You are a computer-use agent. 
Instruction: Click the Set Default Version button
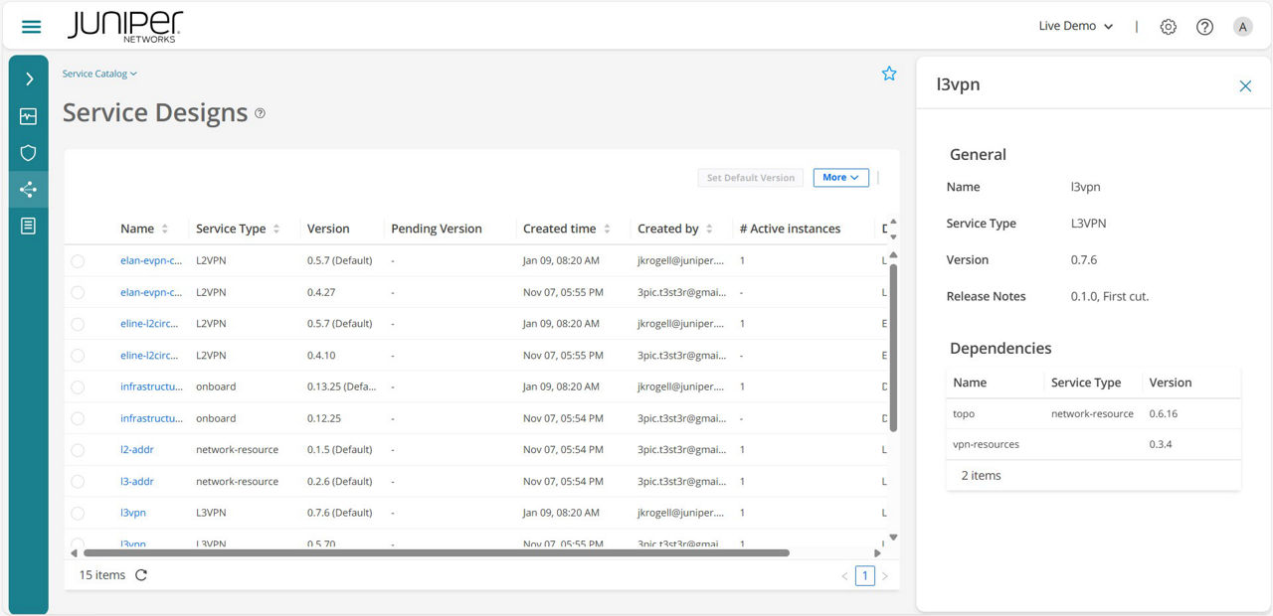click(751, 177)
